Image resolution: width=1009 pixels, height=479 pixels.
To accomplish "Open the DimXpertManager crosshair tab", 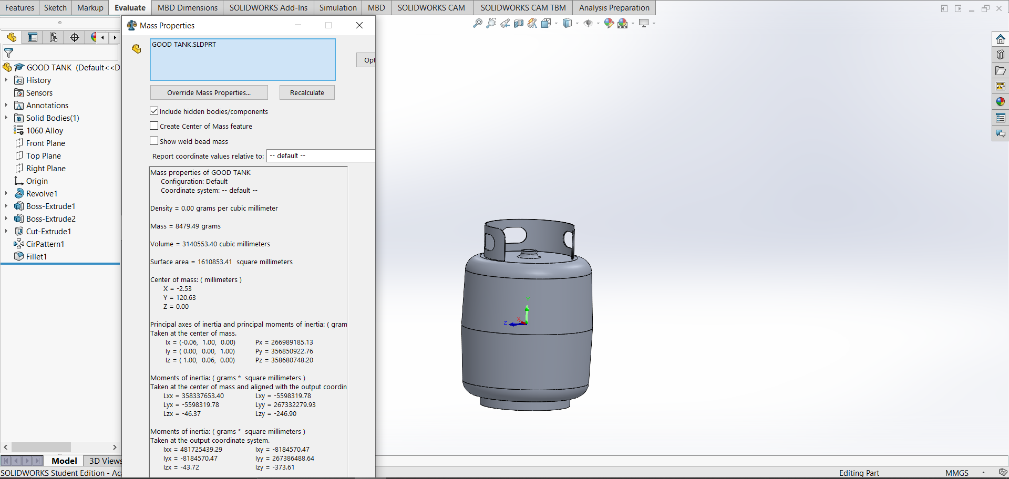I will click(x=75, y=37).
